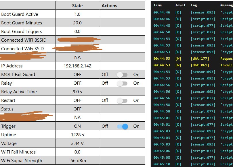Turn off the Trigger switch
The width and height of the screenshot is (233, 167).
coord(123,126)
